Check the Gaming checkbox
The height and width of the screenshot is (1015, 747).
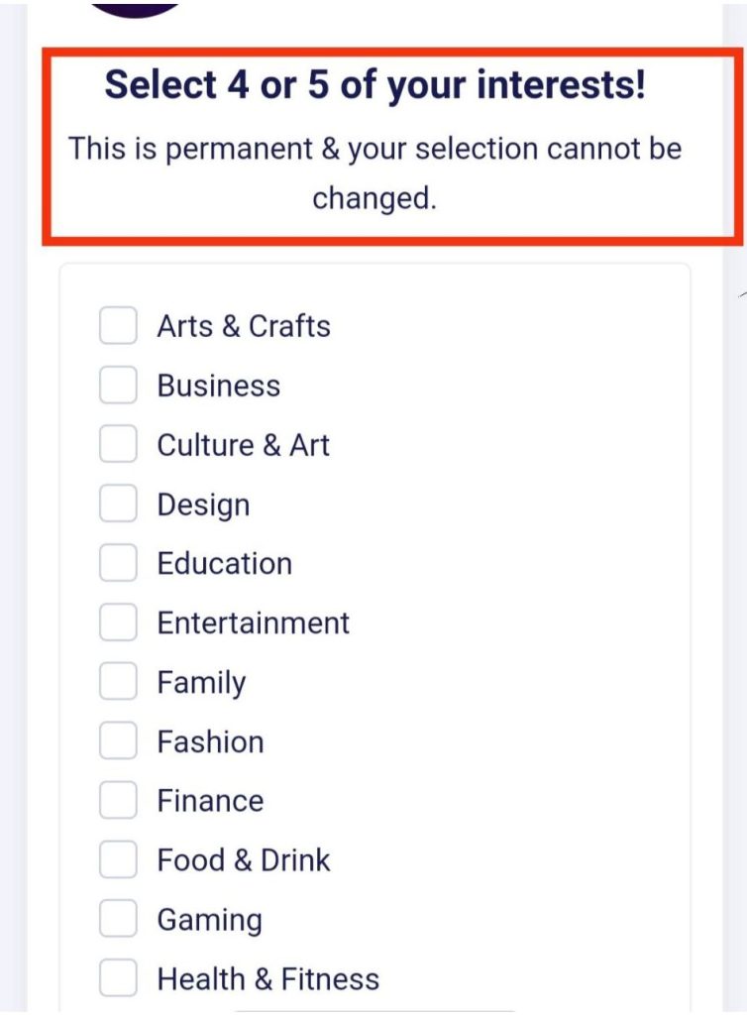click(118, 920)
